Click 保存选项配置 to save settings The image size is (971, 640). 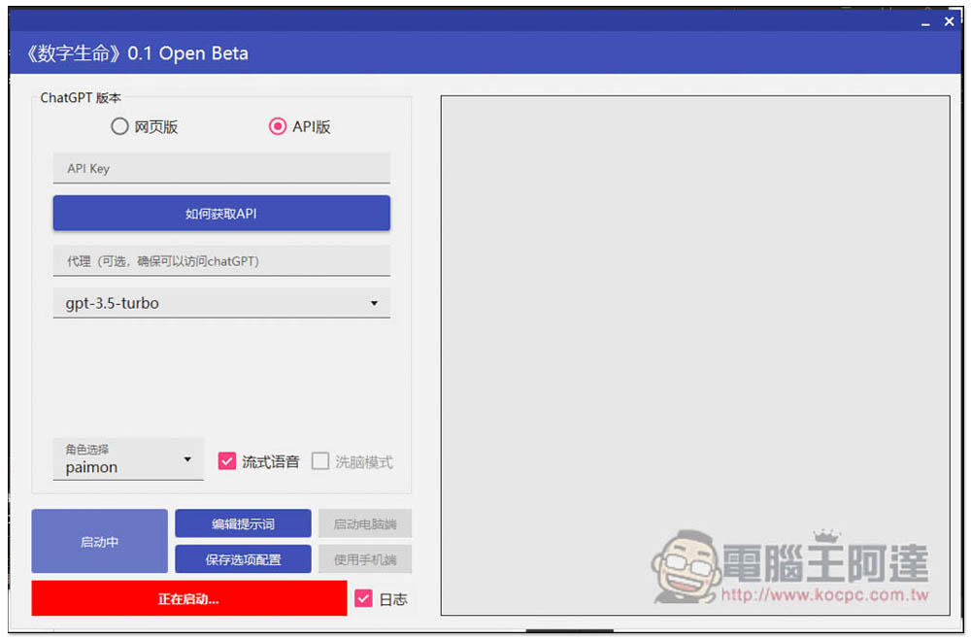(243, 558)
